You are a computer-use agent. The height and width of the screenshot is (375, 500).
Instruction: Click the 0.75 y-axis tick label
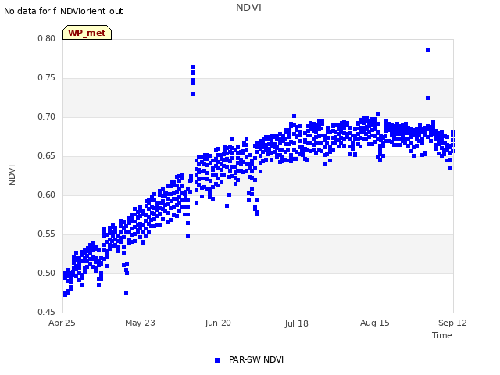[47, 78]
